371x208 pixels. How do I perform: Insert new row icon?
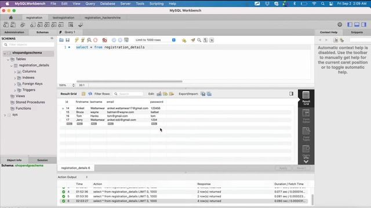click(165, 94)
